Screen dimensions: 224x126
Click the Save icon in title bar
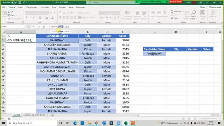(20, 2)
